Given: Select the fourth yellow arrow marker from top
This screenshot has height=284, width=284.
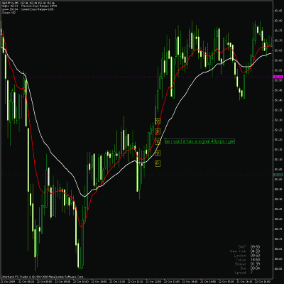Looking at the screenshot, I should point(158,153).
